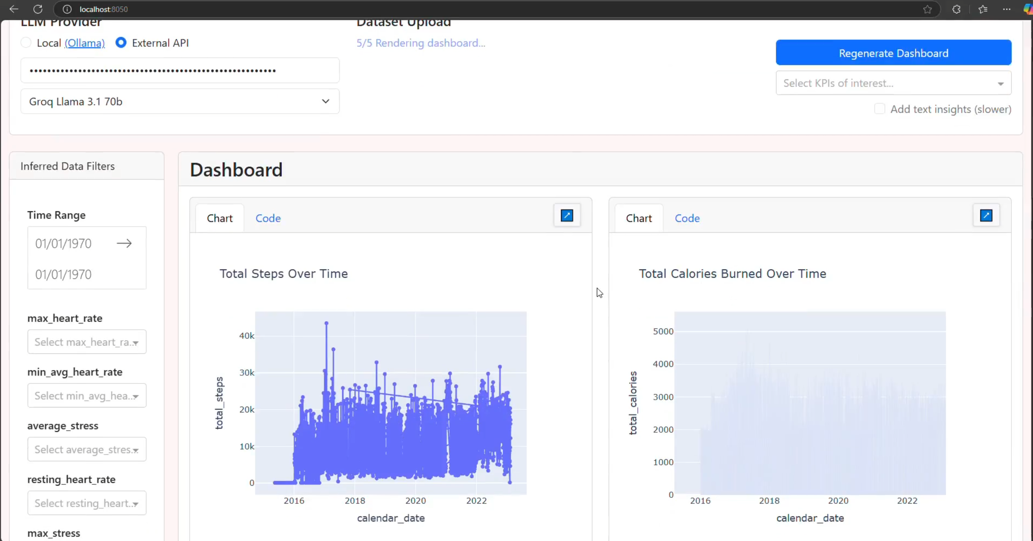The width and height of the screenshot is (1033, 541).
Task: Open the browser extensions icon
Action: point(956,9)
